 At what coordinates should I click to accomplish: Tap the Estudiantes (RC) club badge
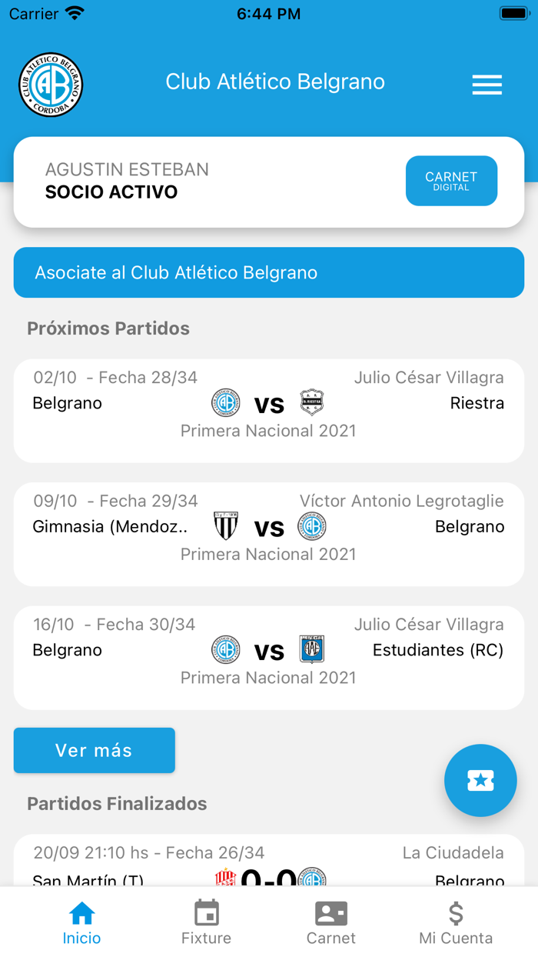[312, 649]
